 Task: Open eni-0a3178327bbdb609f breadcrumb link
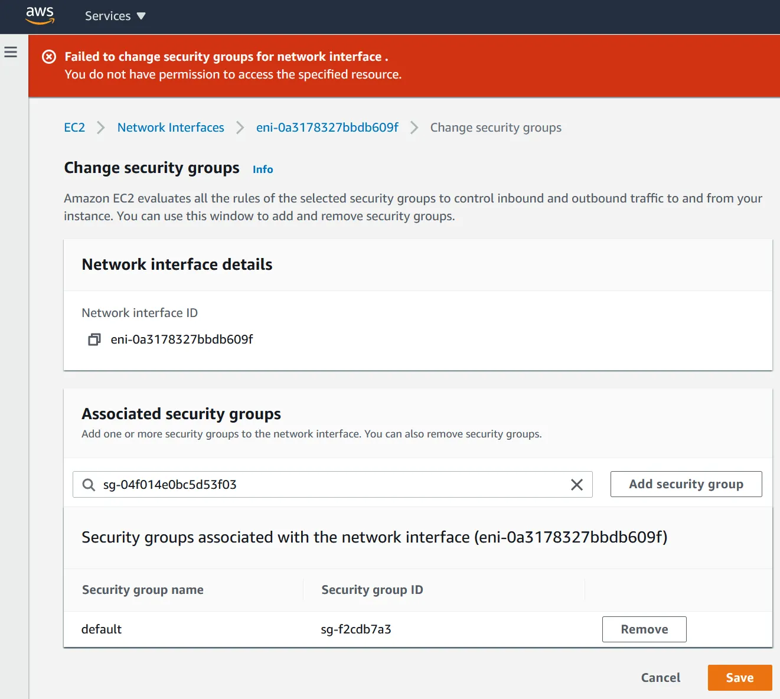tap(327, 128)
